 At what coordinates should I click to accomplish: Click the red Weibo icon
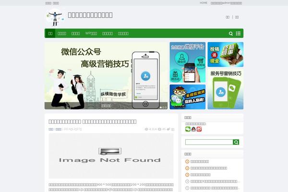tap(199, 129)
